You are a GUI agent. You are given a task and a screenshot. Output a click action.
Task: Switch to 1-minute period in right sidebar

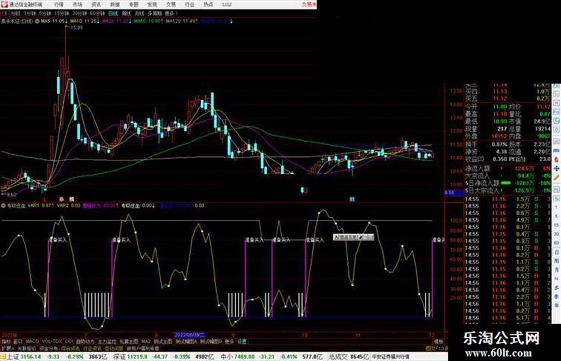click(x=556, y=207)
